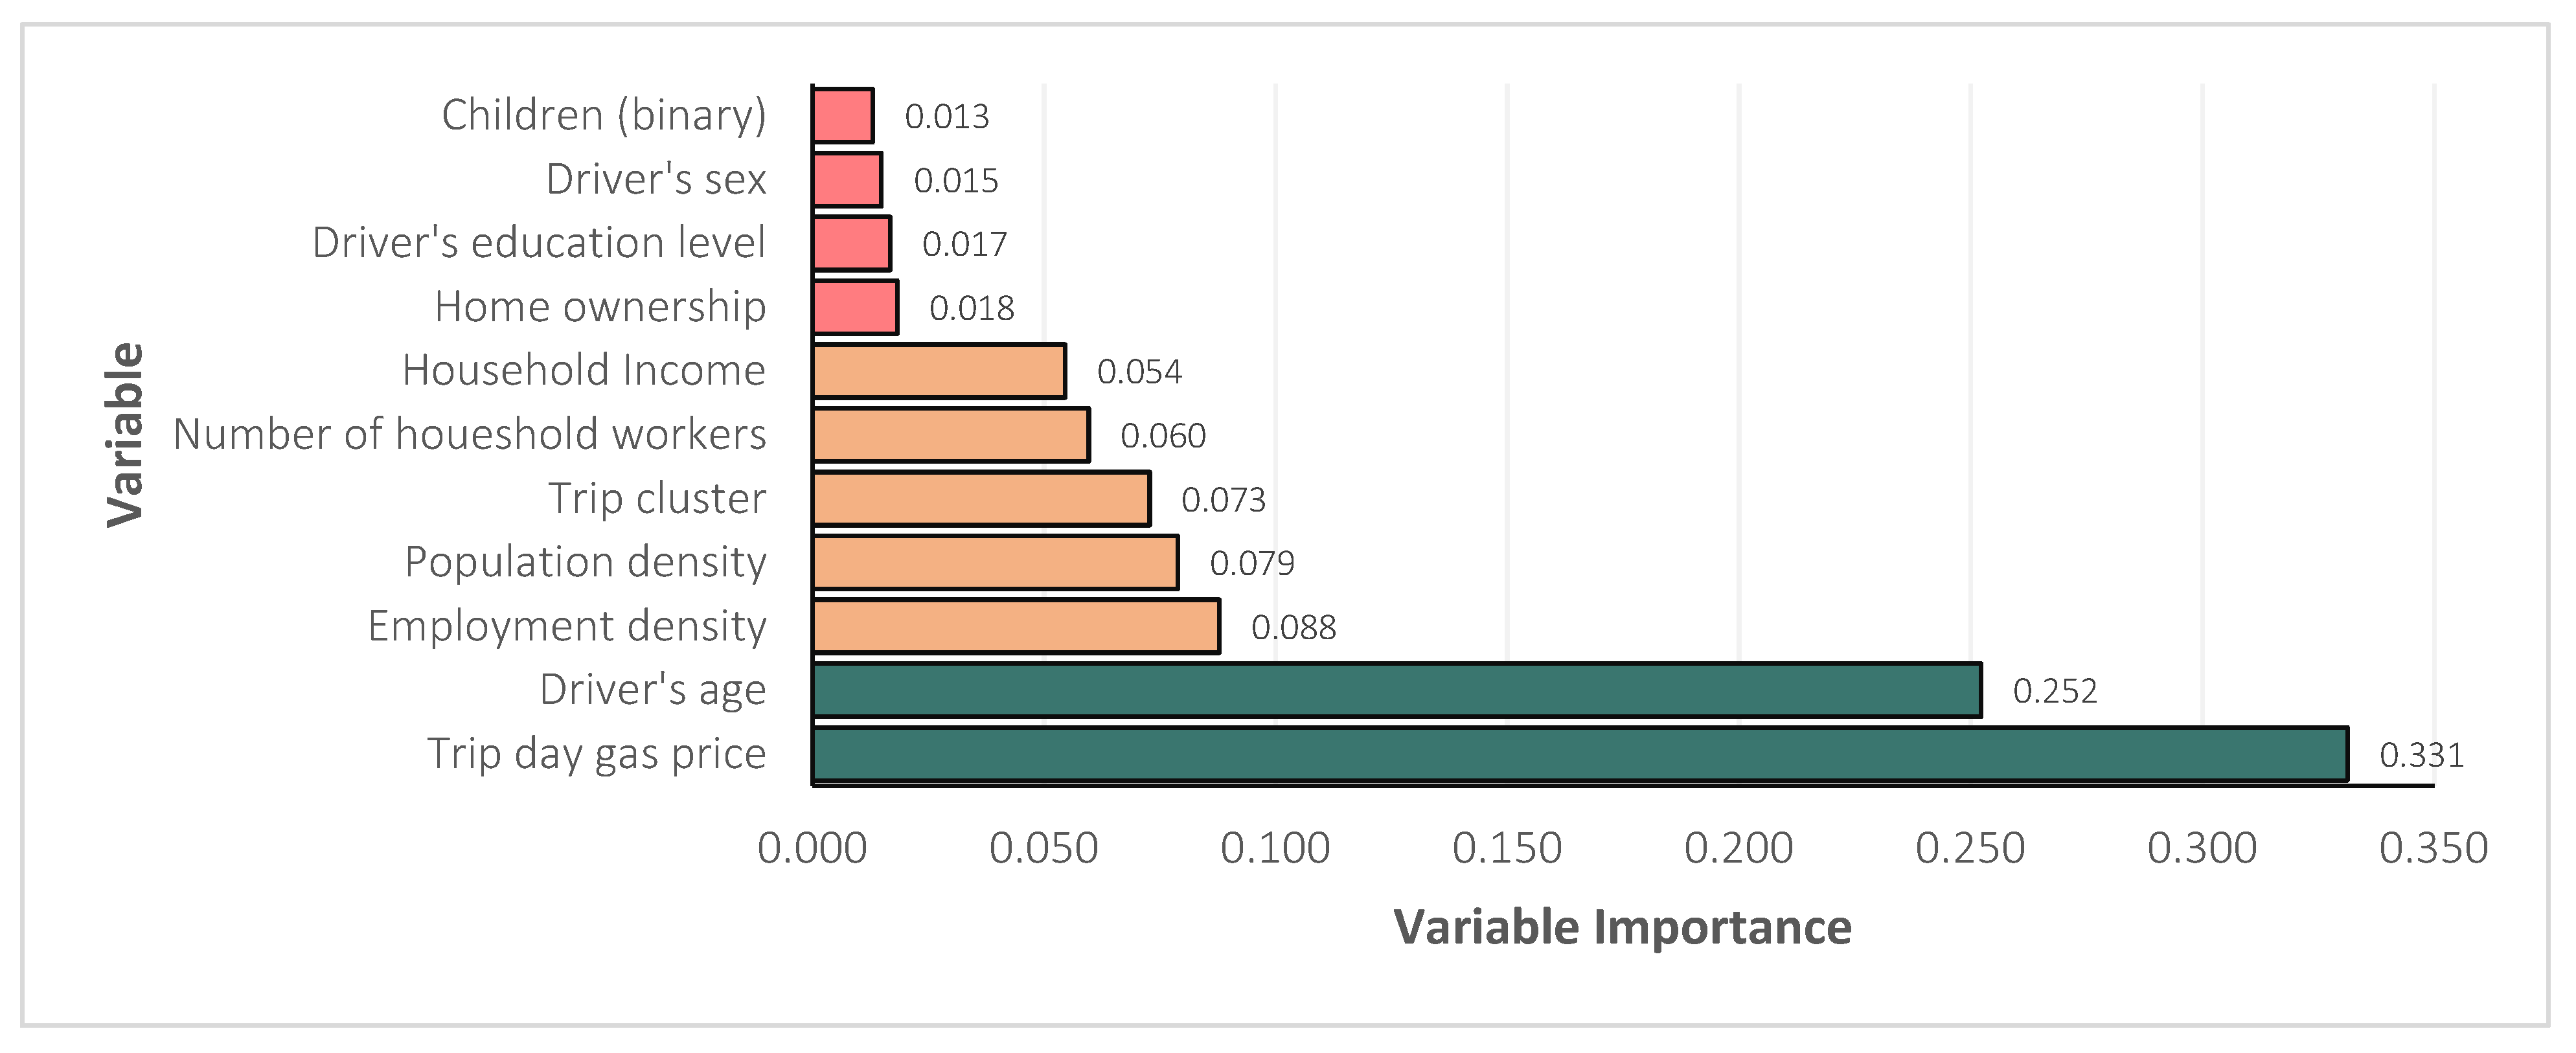Click the Employment density bar
This screenshot has width=2576, height=1053.
[1016, 626]
